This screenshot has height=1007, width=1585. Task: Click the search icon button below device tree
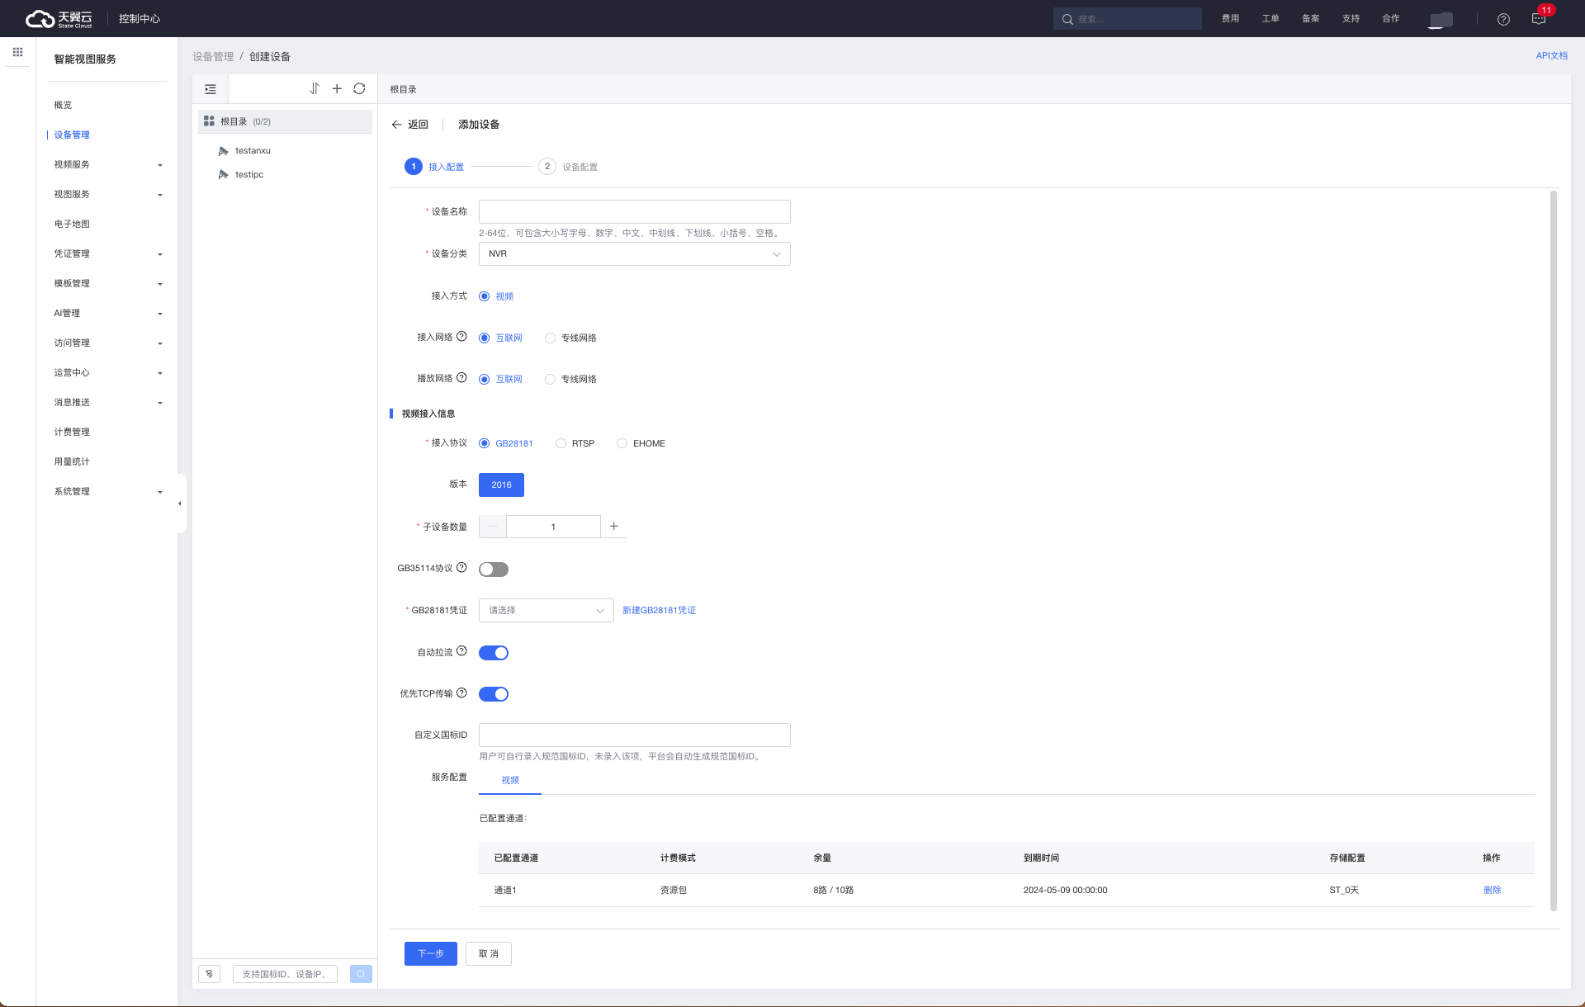point(361,974)
